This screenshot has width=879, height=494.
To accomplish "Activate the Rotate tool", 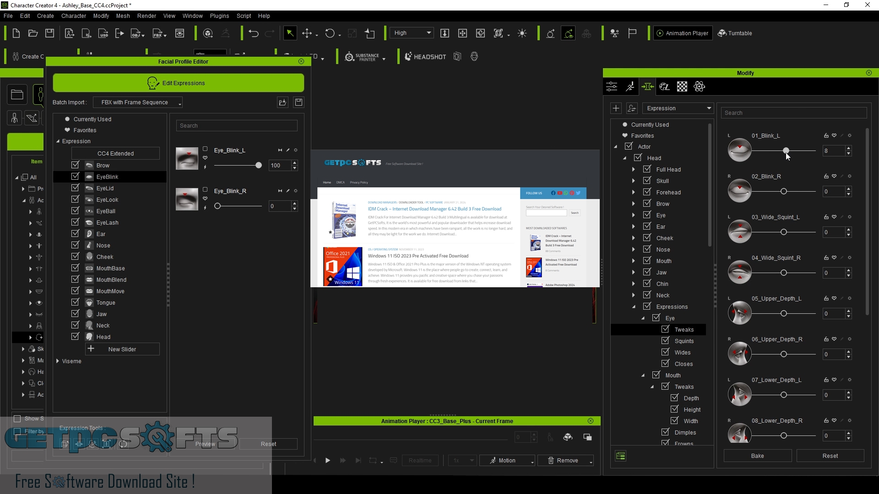I will (330, 33).
